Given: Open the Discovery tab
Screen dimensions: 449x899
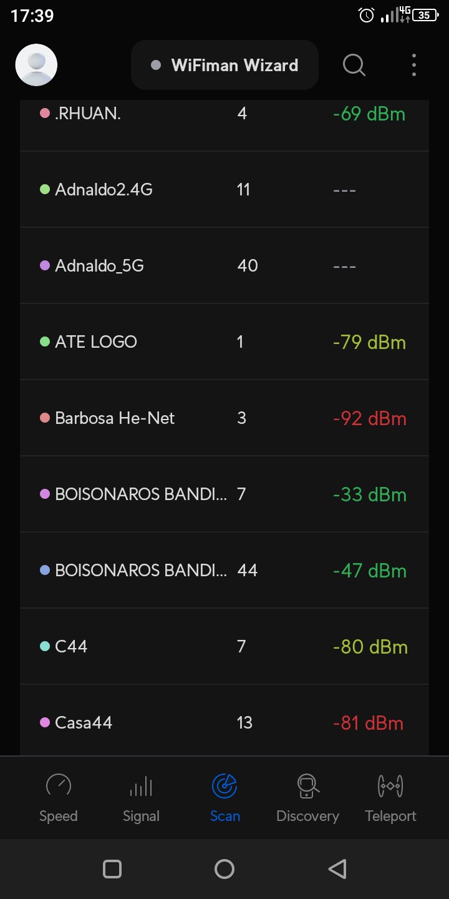Looking at the screenshot, I should click(307, 797).
